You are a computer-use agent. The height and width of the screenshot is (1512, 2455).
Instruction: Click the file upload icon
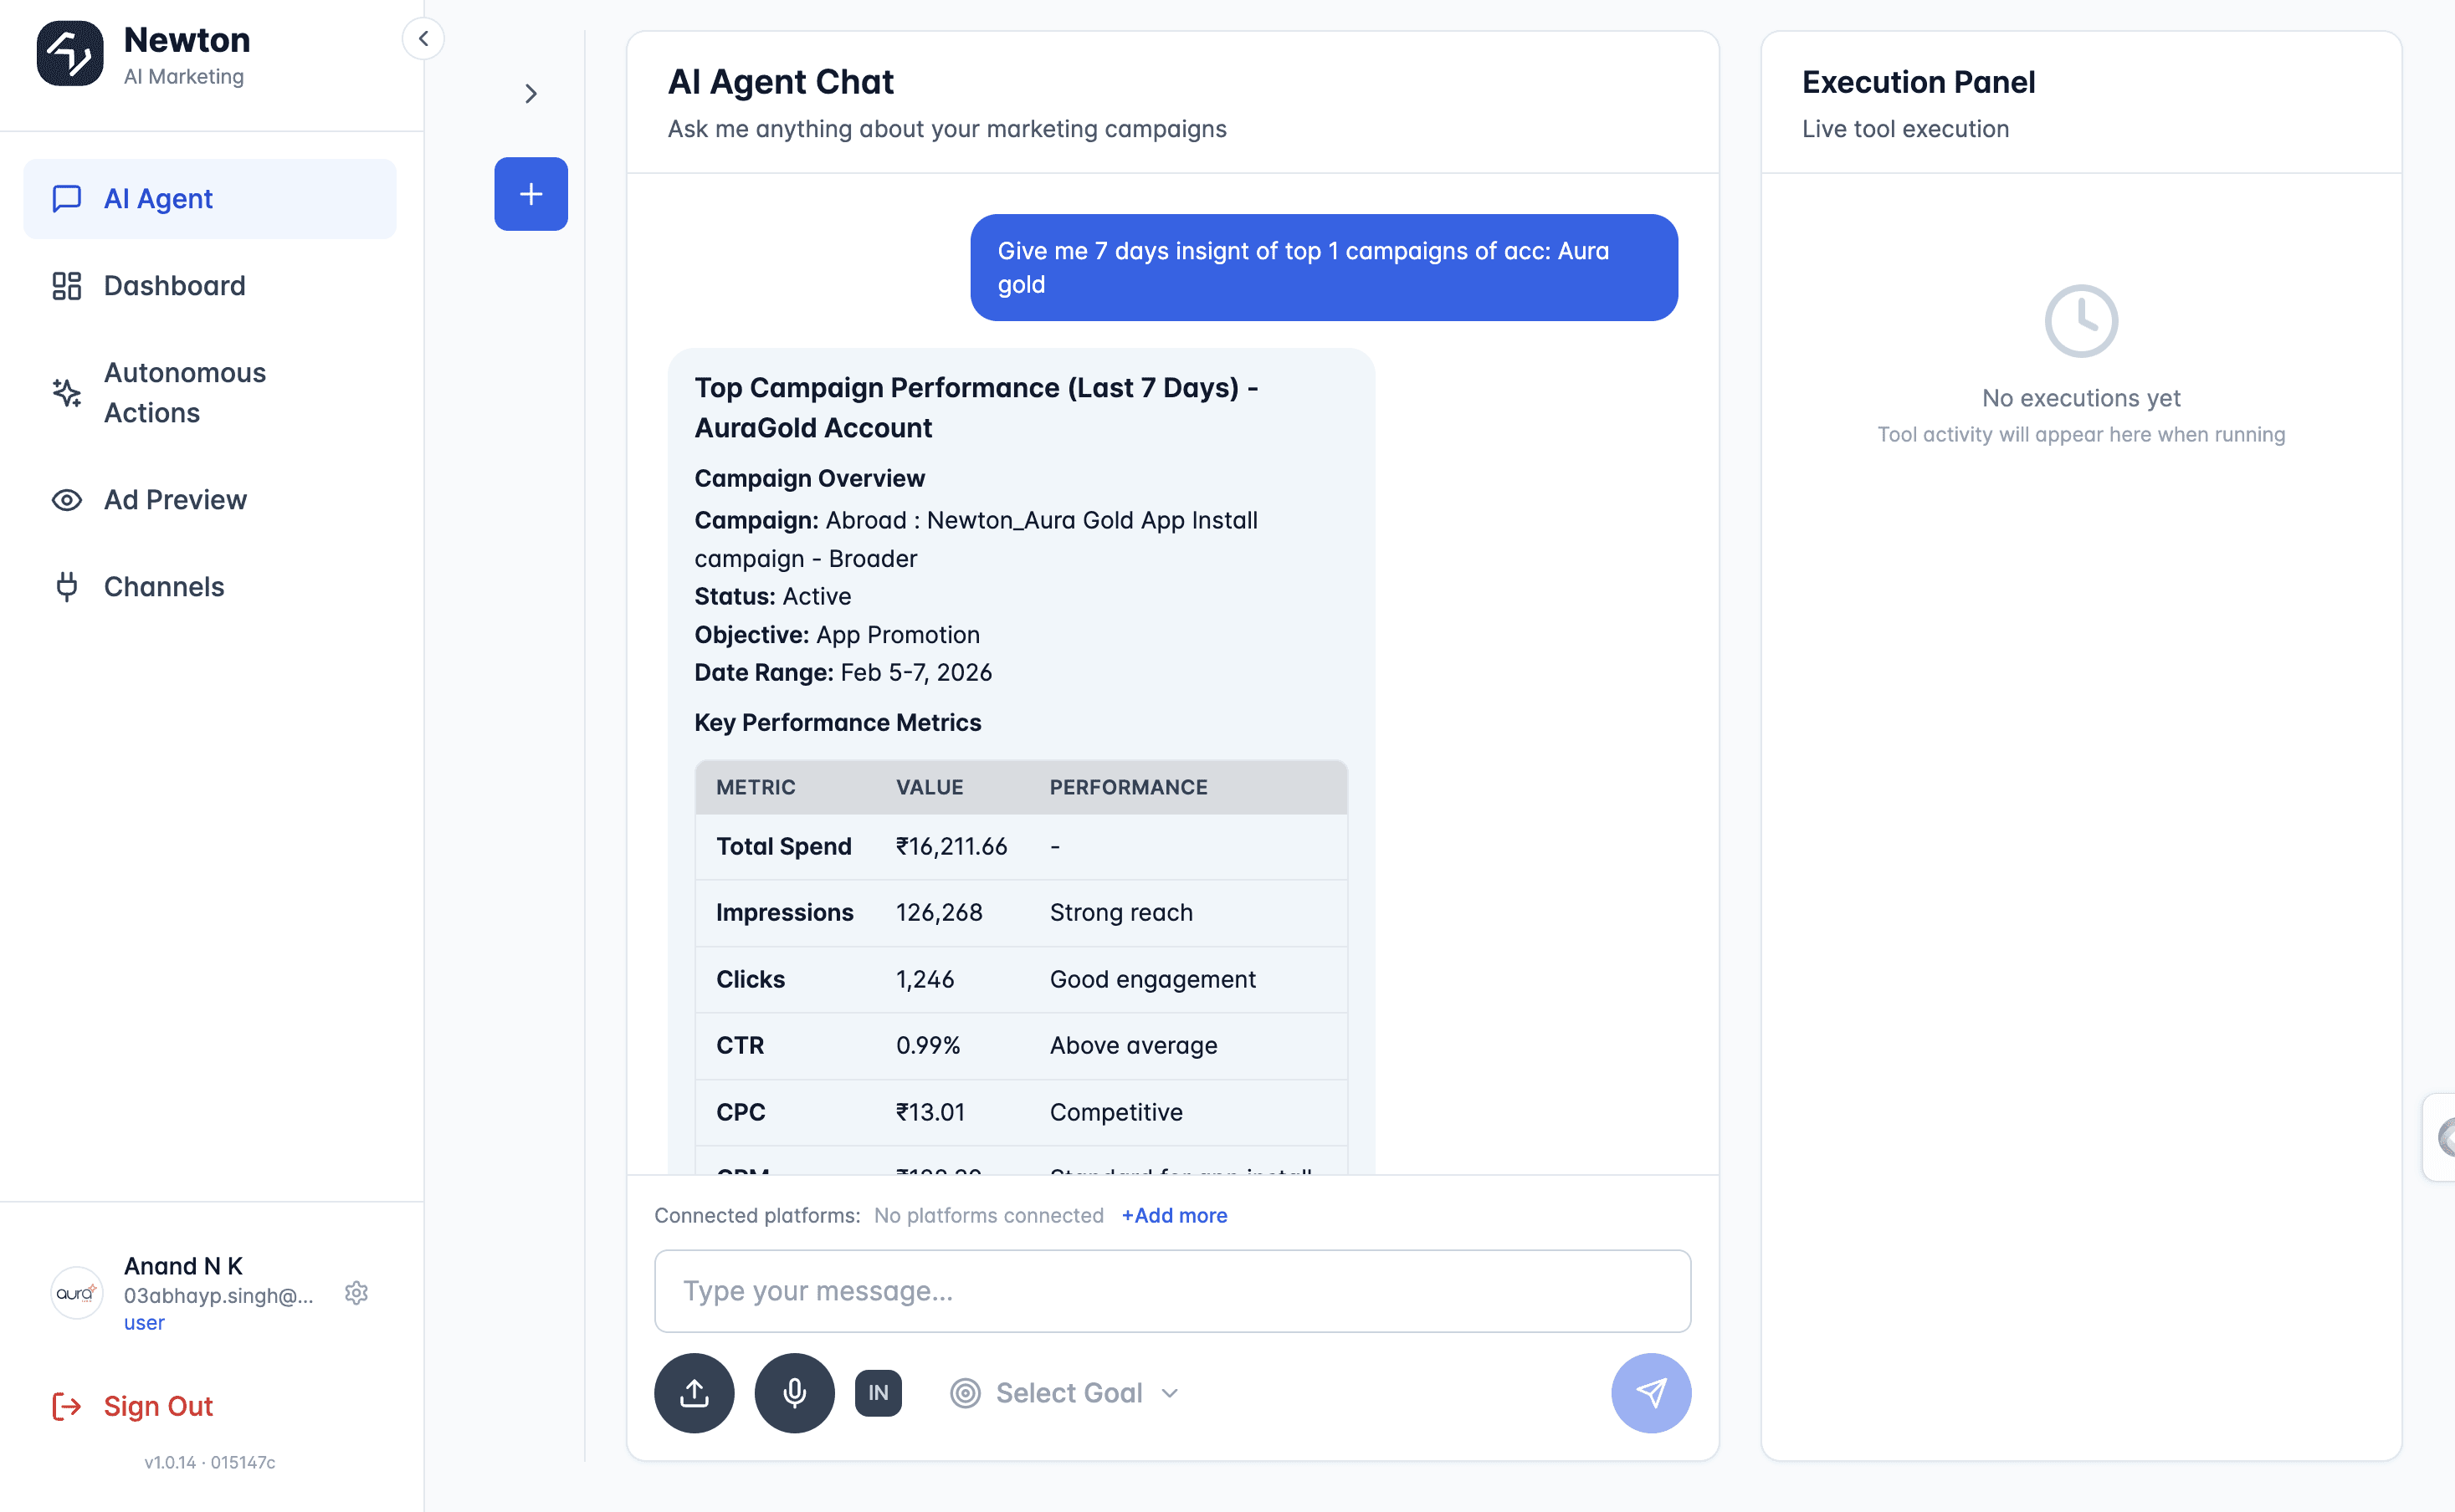(x=694, y=1392)
